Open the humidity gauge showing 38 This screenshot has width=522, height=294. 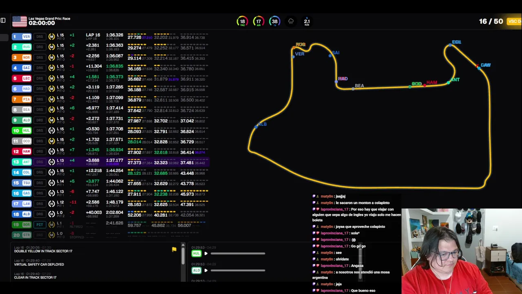274,21
